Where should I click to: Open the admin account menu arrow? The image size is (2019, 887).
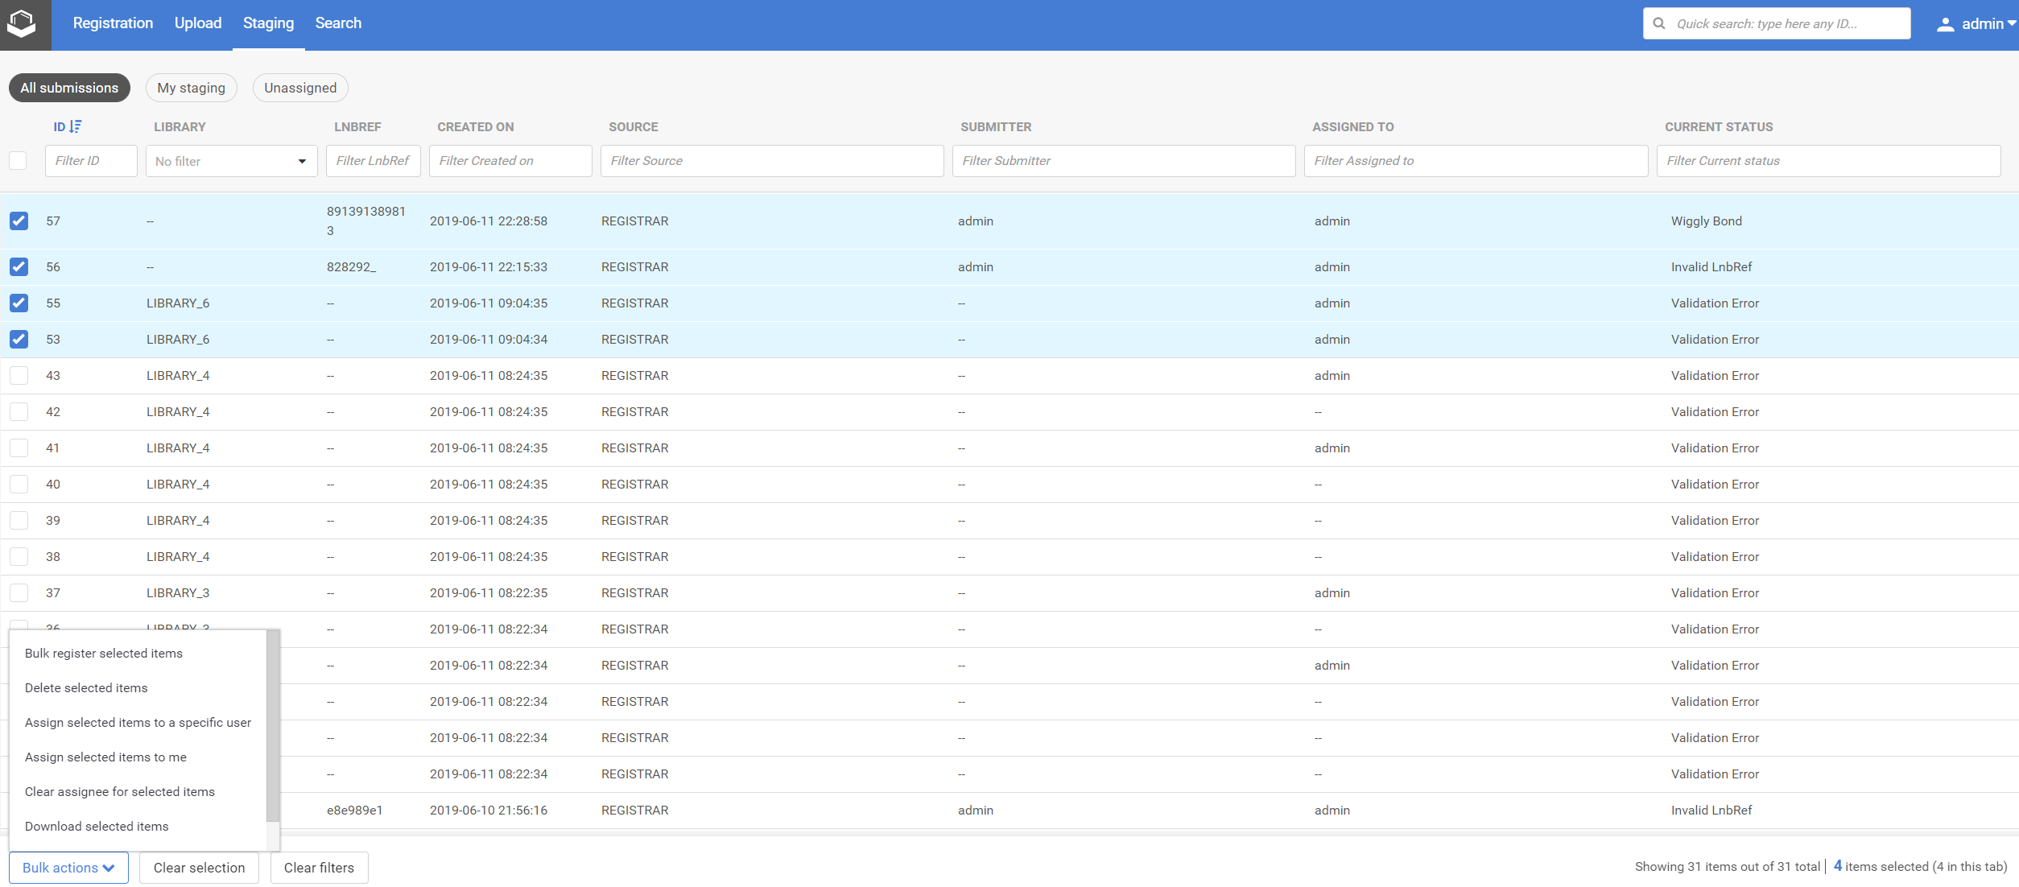[x=2011, y=24]
